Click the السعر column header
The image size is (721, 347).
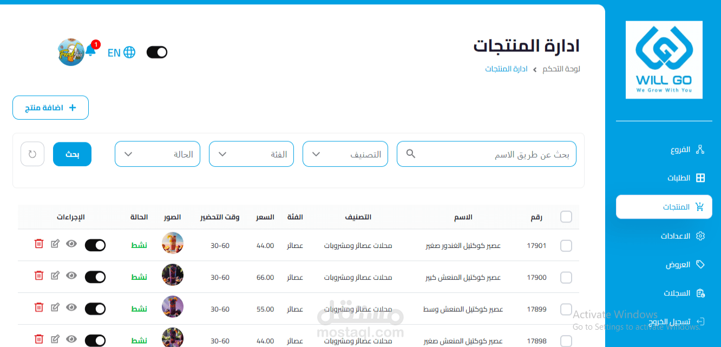(x=265, y=217)
